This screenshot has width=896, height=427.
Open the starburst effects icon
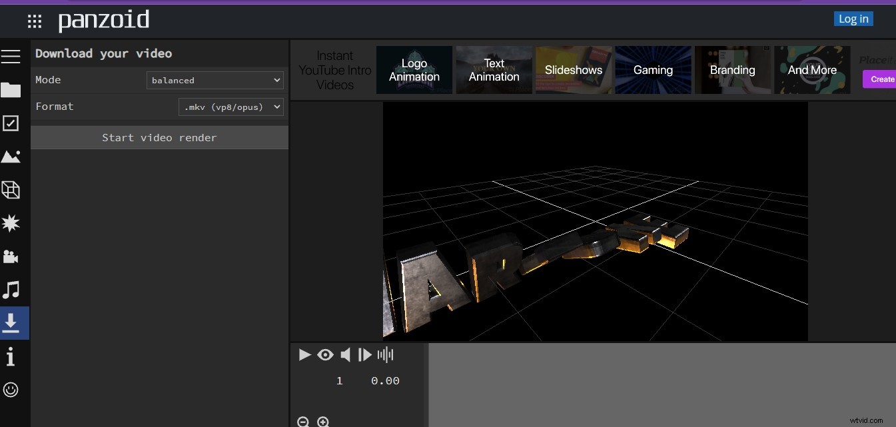click(x=11, y=224)
